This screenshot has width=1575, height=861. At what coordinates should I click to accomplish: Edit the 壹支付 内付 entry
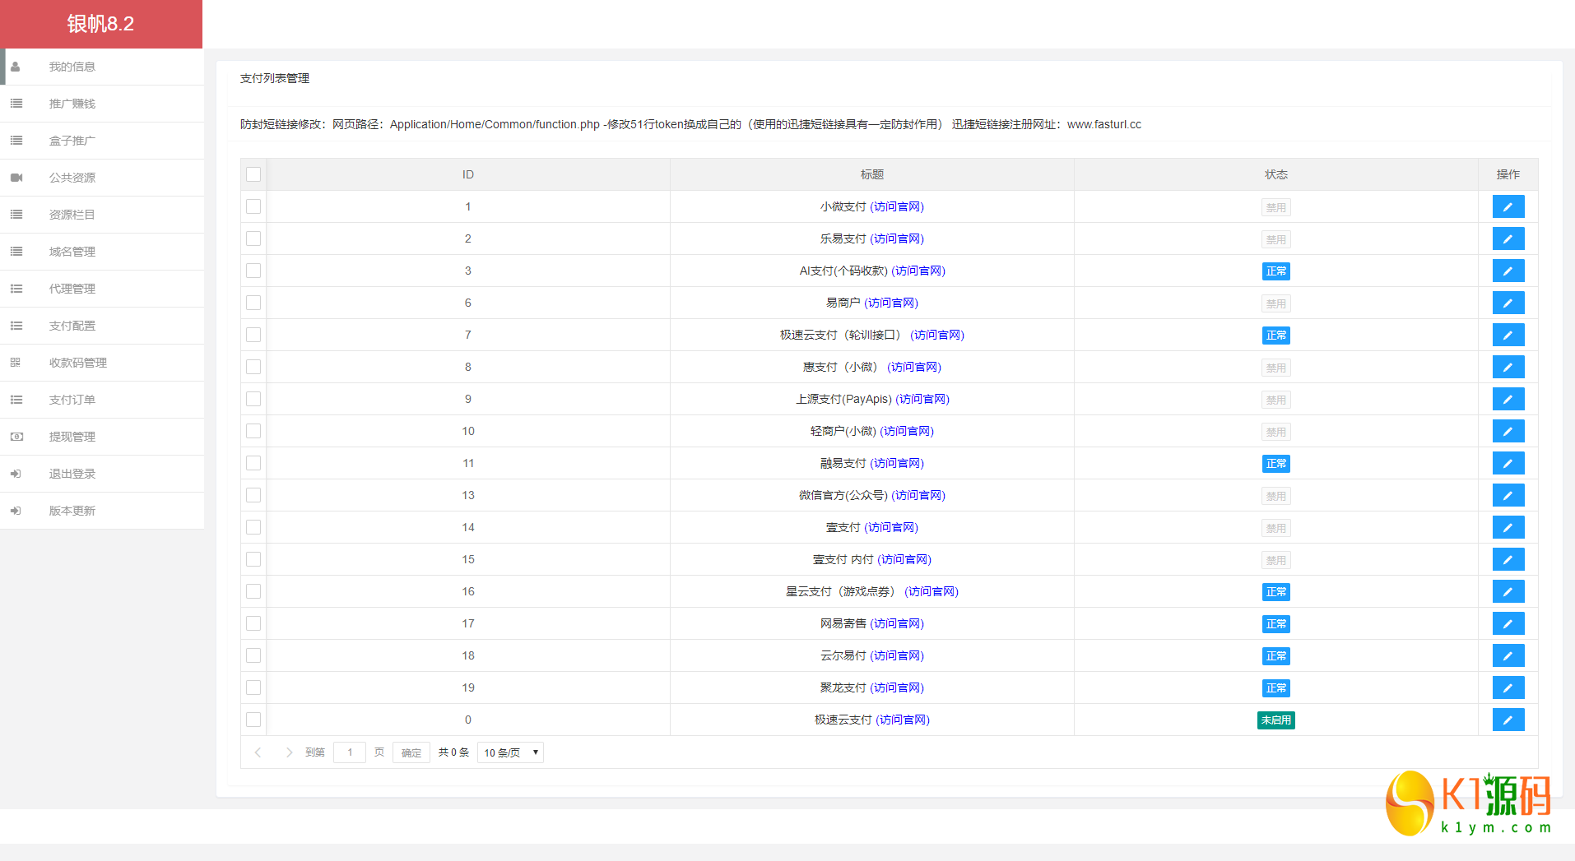click(x=1508, y=559)
